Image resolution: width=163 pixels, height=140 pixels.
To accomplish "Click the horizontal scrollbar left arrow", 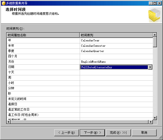I will [x=9, y=122].
